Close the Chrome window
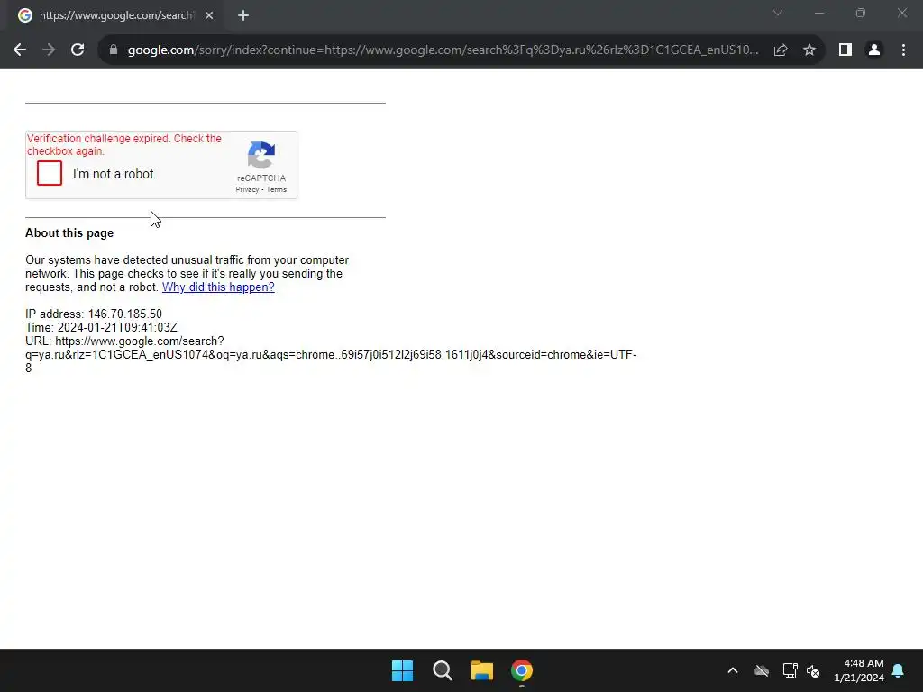Viewport: 923px width, 692px height. (x=901, y=13)
